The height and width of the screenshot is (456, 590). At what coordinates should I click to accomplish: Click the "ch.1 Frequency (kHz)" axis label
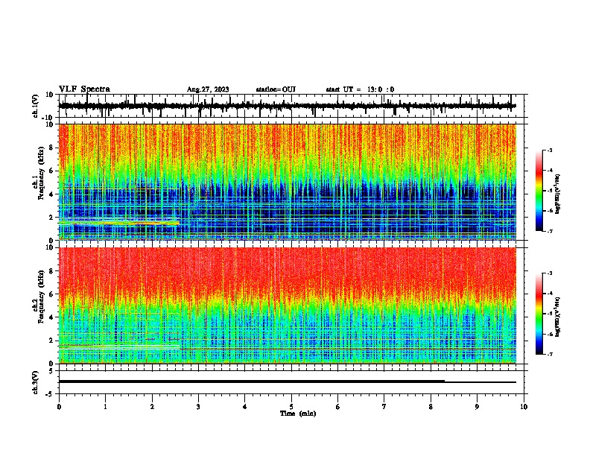(x=39, y=182)
